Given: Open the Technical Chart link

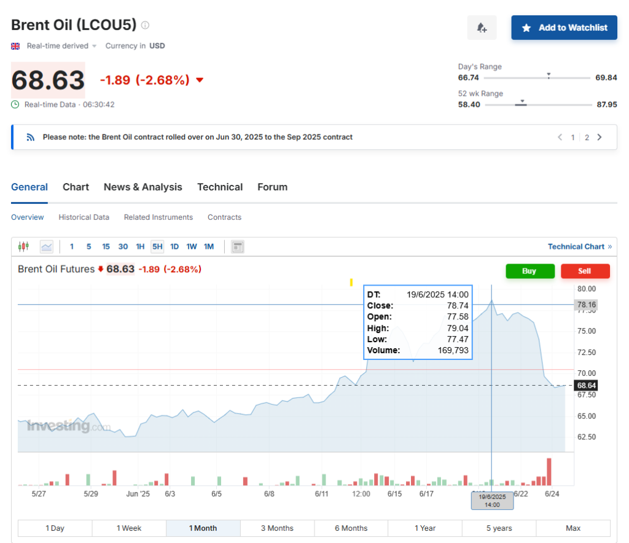Looking at the screenshot, I should pyautogui.click(x=580, y=247).
